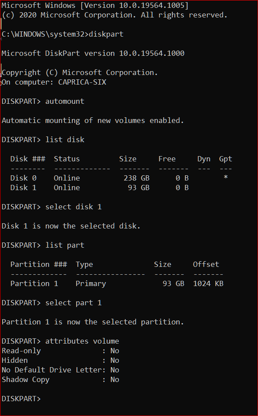258x416 pixels.
Task: Click the 'Primary' partition type text
Action: (x=91, y=283)
